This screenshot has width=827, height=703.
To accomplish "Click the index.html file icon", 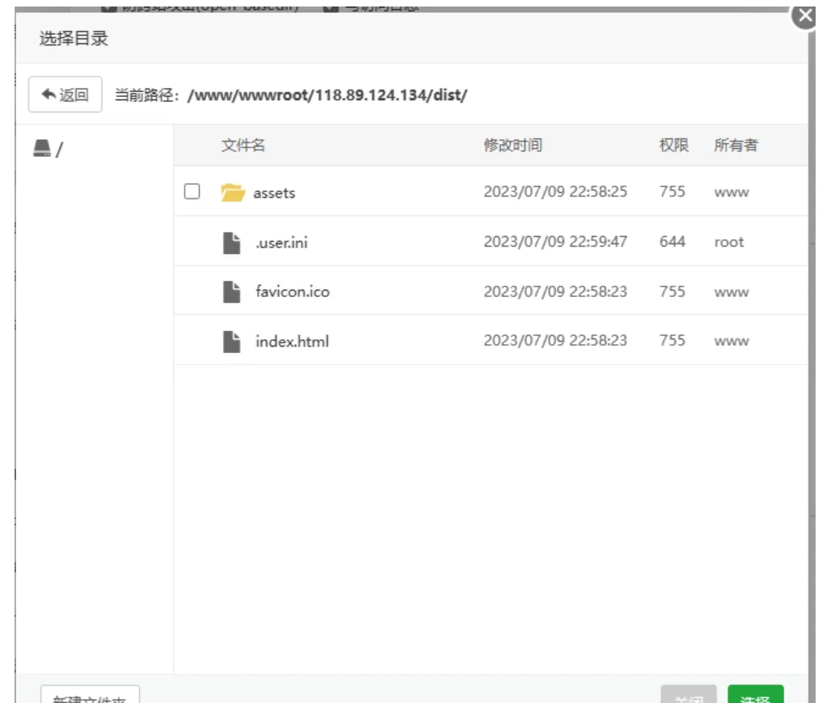I will click(x=232, y=342).
